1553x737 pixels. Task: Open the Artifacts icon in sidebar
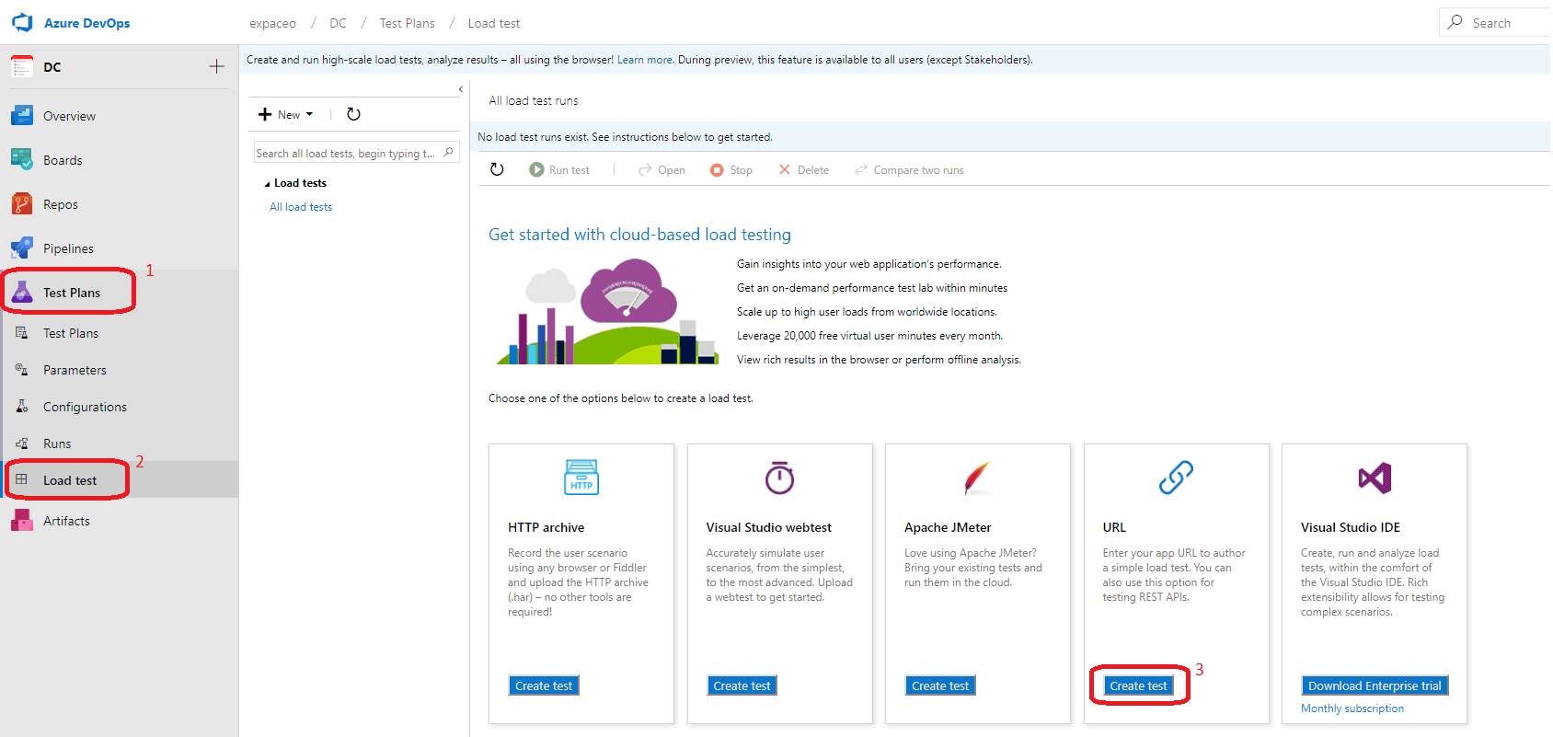pos(22,521)
